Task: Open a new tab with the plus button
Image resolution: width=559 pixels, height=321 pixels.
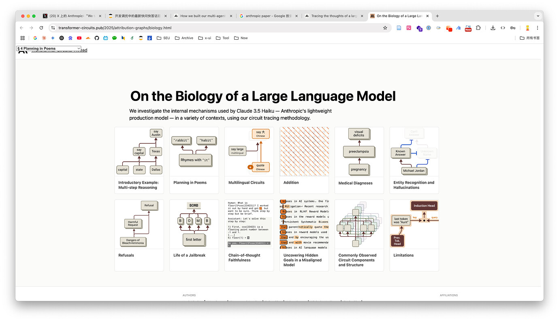Action: [x=437, y=16]
